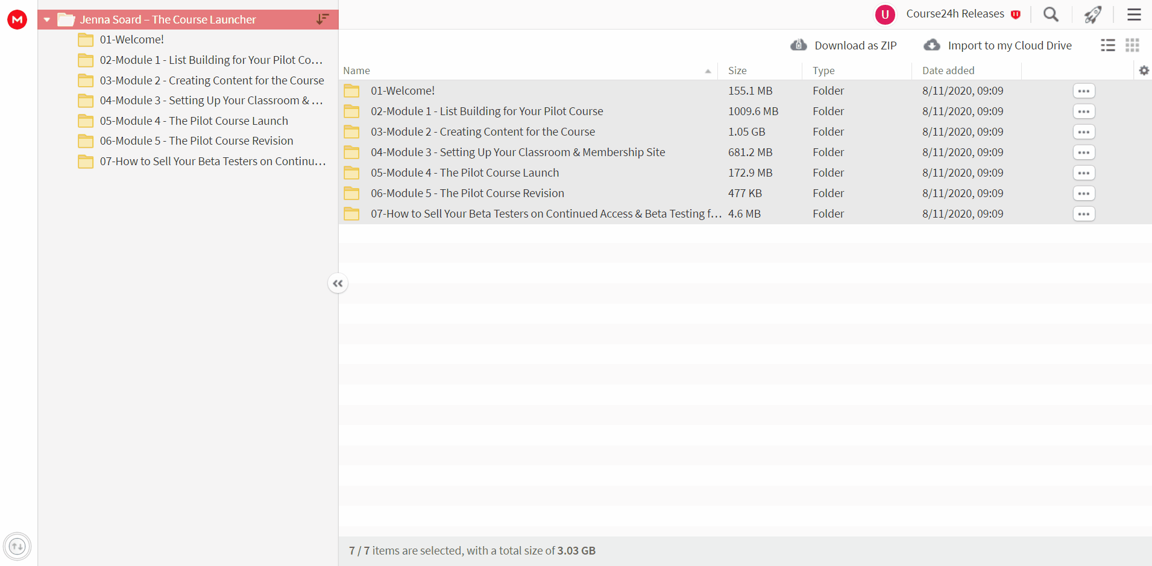The height and width of the screenshot is (566, 1152).
Task: Click 03-Module 2 - Creating Content row name
Action: pyautogui.click(x=483, y=132)
